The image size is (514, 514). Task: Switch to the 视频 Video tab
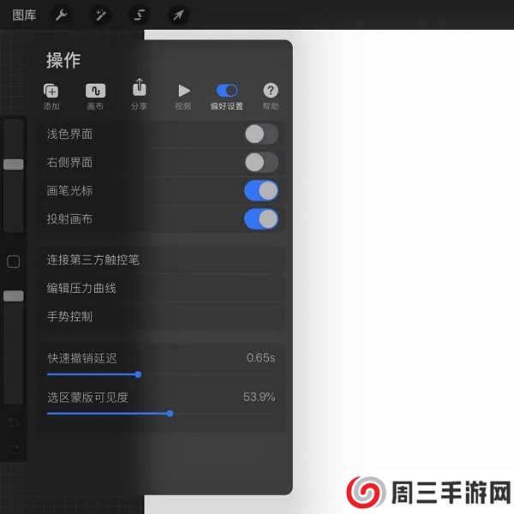[x=183, y=96]
